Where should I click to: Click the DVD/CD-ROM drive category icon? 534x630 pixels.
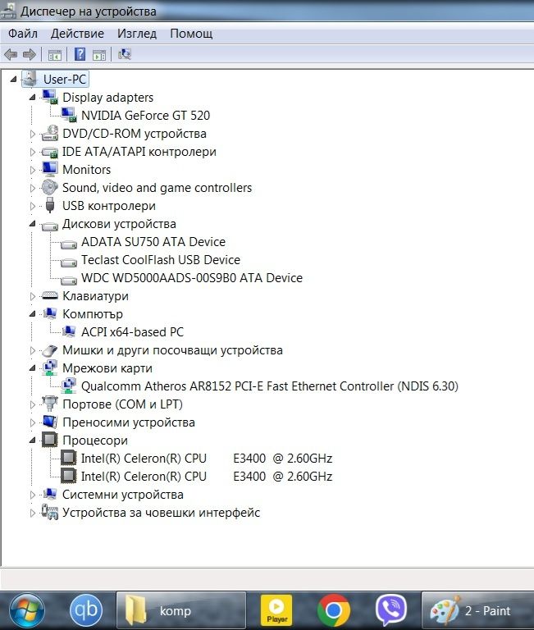(50, 133)
